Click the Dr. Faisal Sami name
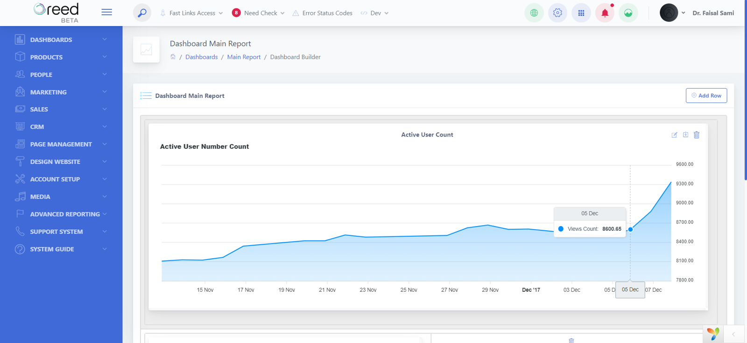 713,13
